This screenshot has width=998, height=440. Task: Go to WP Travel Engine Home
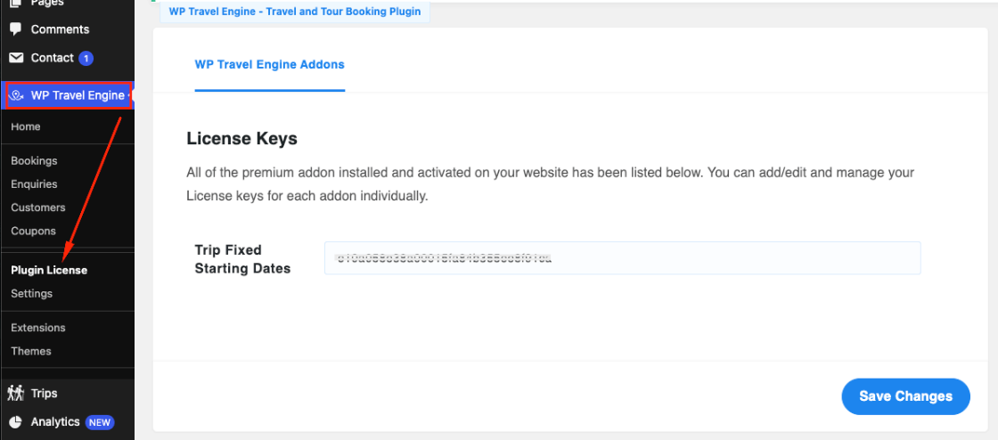tap(26, 126)
